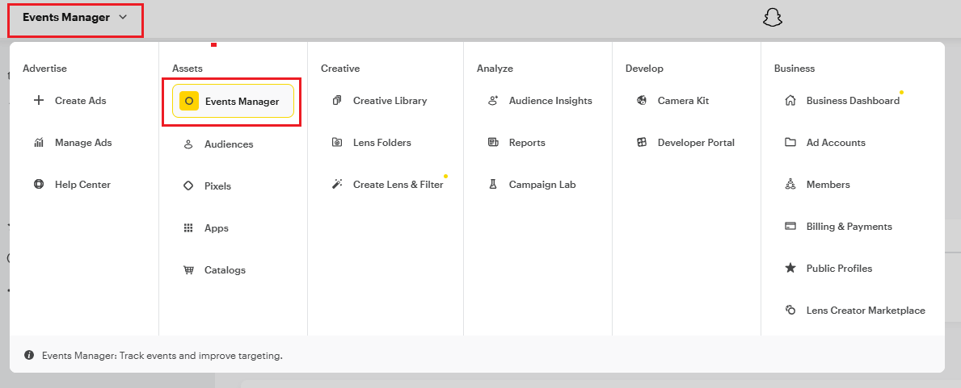961x388 pixels.
Task: Click the Creative column heading
Action: click(x=340, y=69)
